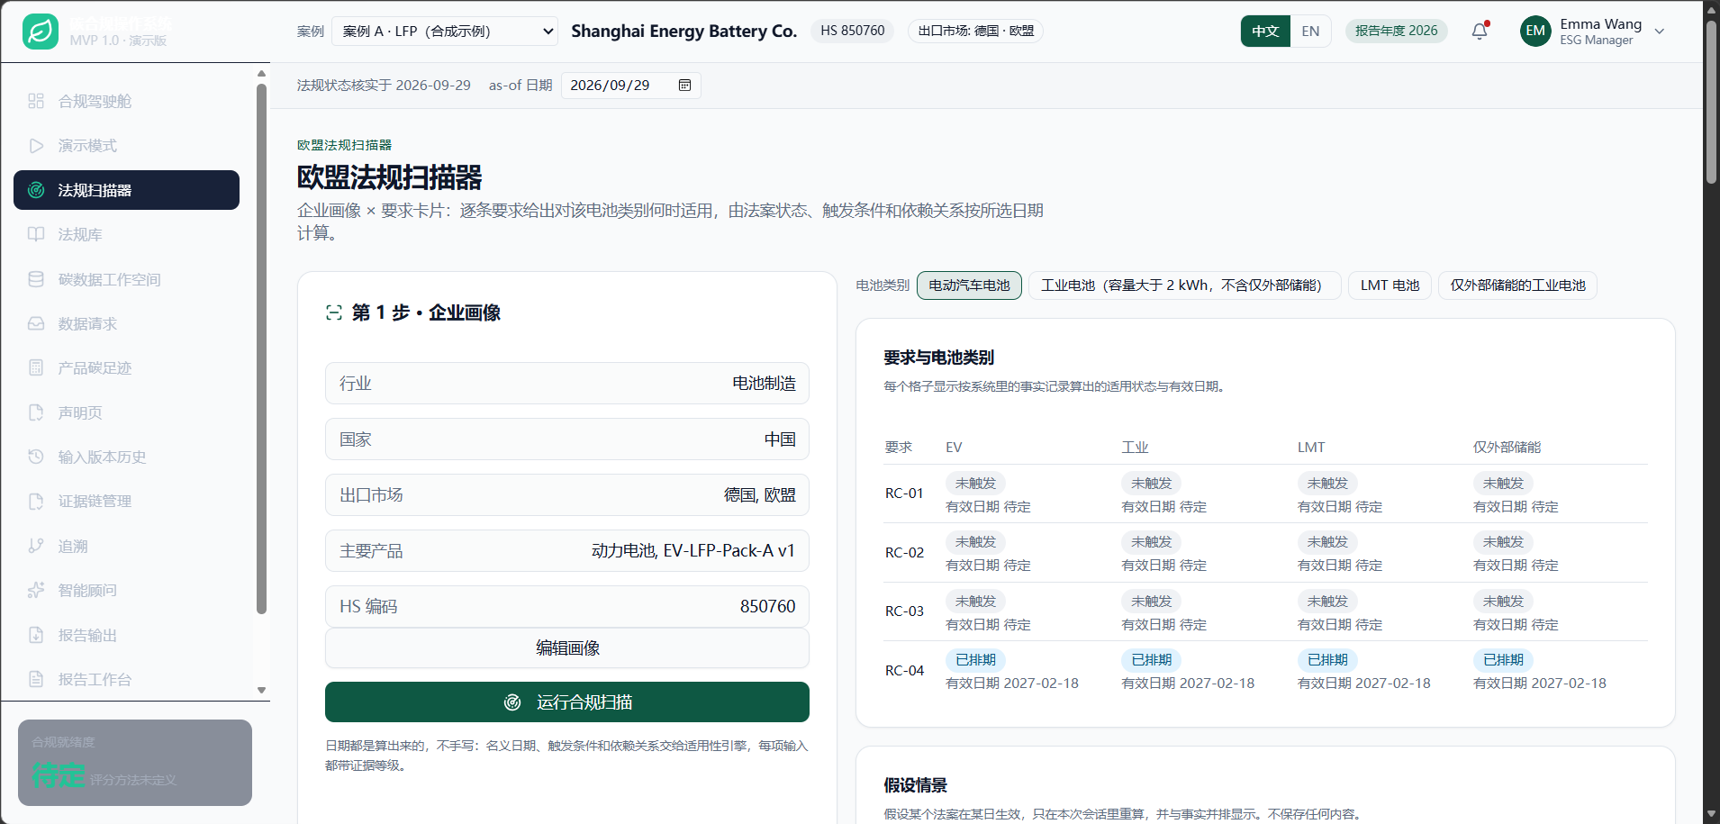Select 电动汽车电池 battery category

pyautogui.click(x=969, y=285)
